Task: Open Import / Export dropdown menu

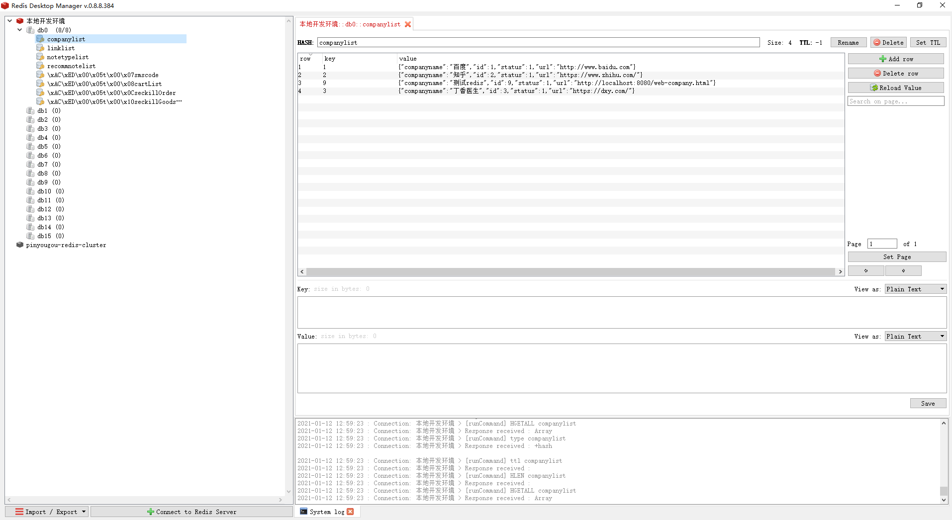Action: 47,512
